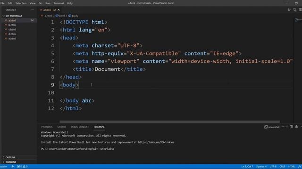Viewport: 302px width, 169px height.
Task: Close the a.html editor tab
Action: tap(59, 10)
